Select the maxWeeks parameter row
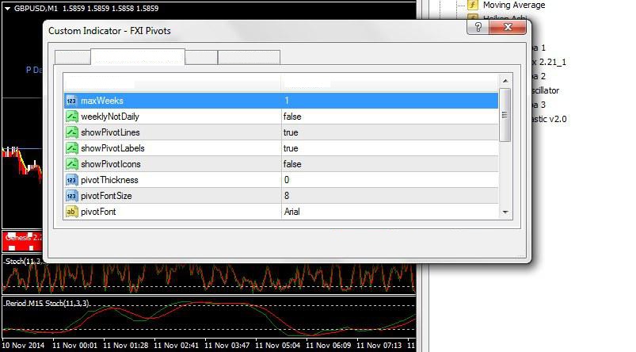The image size is (636, 352). pos(281,101)
